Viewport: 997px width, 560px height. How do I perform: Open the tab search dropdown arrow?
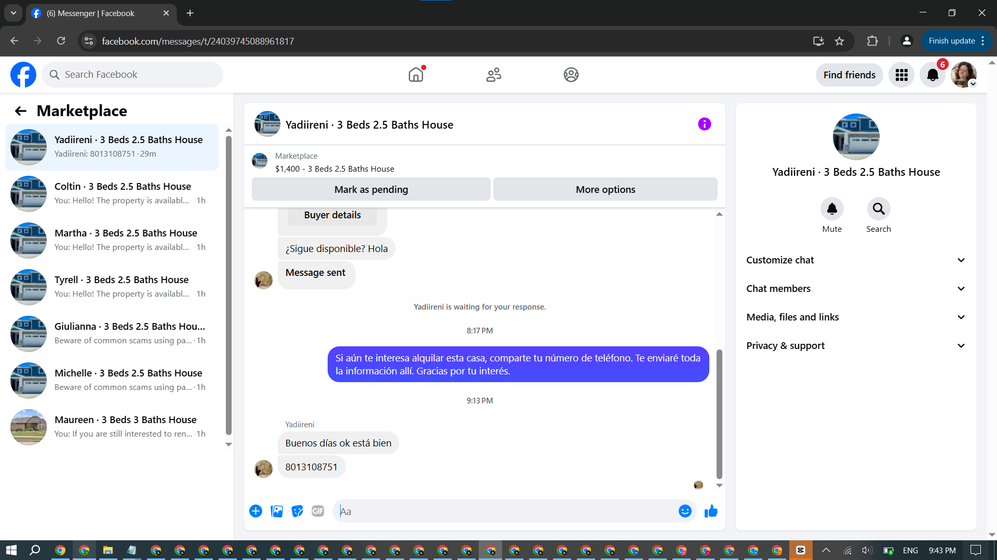[13, 13]
